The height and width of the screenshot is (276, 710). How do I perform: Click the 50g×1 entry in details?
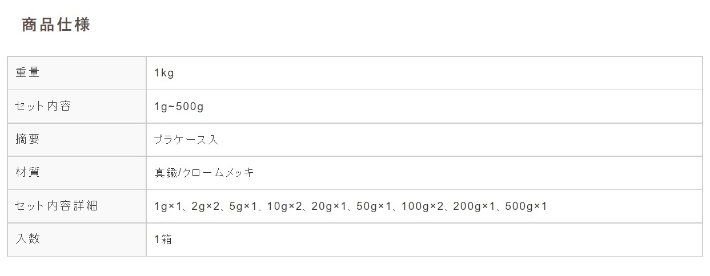374,206
